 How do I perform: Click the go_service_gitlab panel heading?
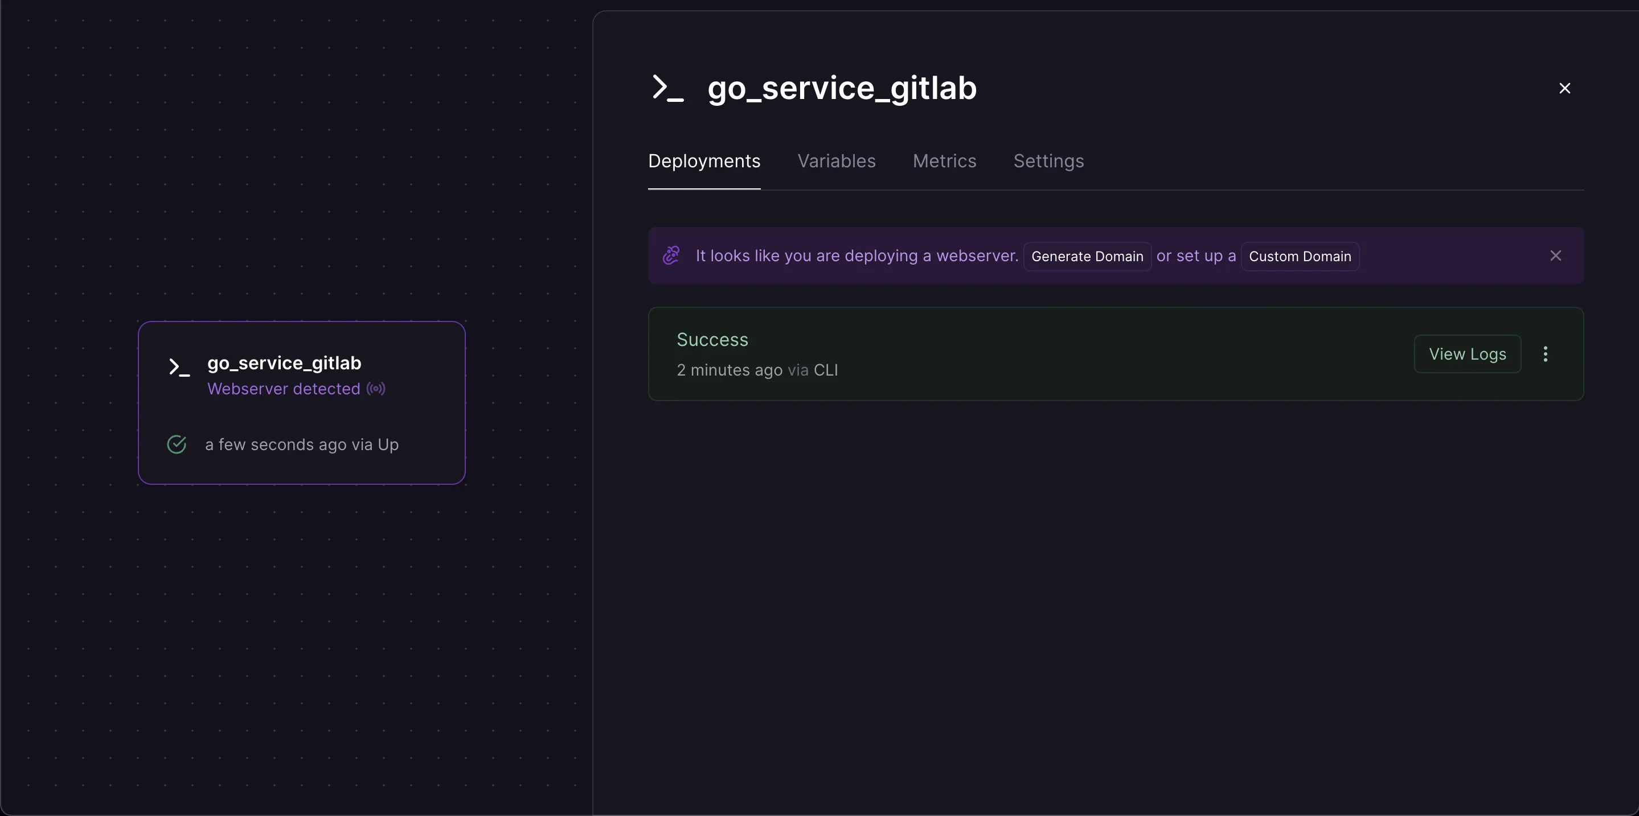coord(842,88)
